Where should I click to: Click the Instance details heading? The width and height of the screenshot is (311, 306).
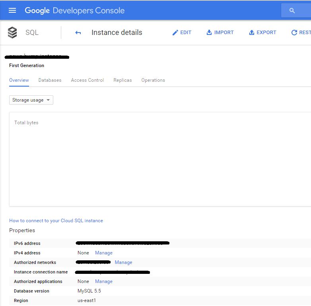click(x=117, y=33)
